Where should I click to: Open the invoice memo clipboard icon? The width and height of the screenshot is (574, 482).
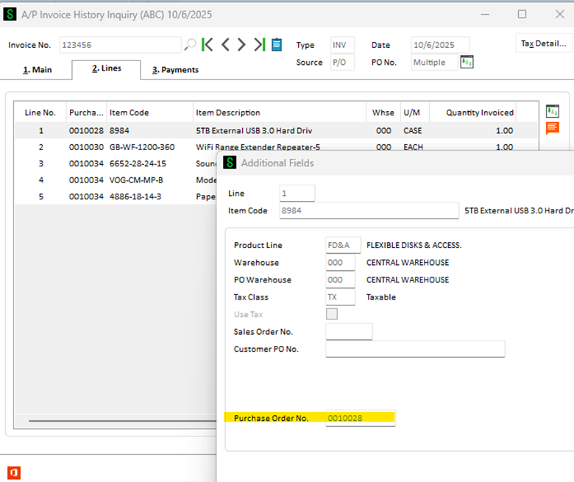point(277,45)
